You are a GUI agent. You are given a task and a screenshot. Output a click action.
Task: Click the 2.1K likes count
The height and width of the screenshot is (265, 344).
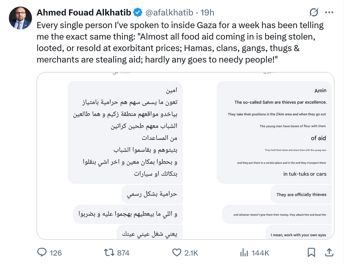pos(191,253)
